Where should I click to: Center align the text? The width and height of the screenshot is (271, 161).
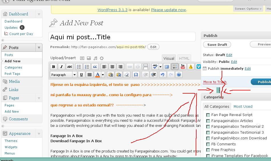[112, 67]
